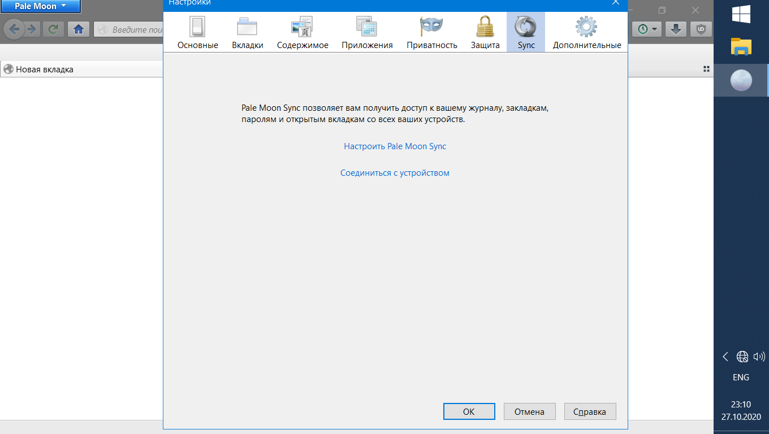Confirm settings with the OK button
This screenshot has width=769, height=434.
[x=469, y=411]
